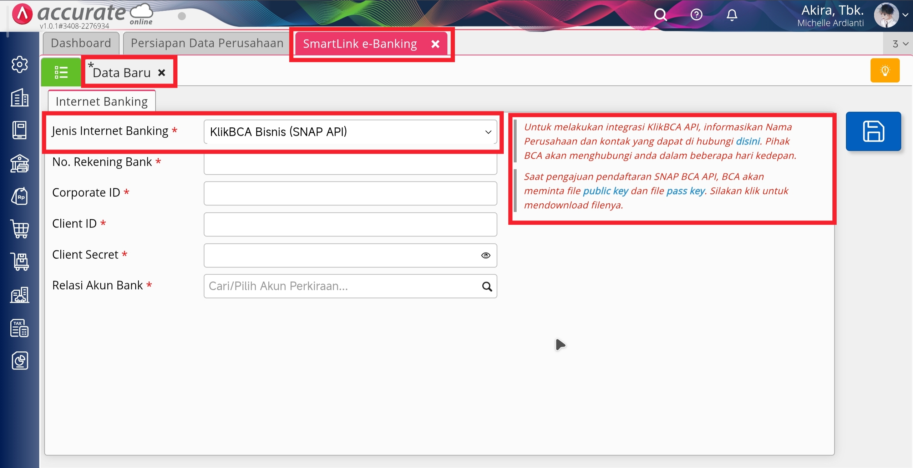Open the notifications bell
The width and height of the screenshot is (913, 468).
coord(732,15)
